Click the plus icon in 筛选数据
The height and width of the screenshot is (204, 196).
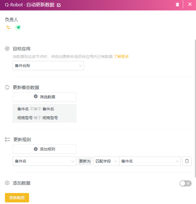[36, 96]
